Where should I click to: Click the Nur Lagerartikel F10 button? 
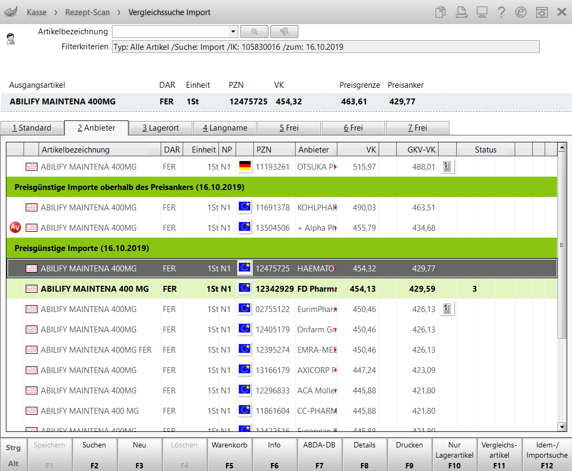tap(455, 454)
